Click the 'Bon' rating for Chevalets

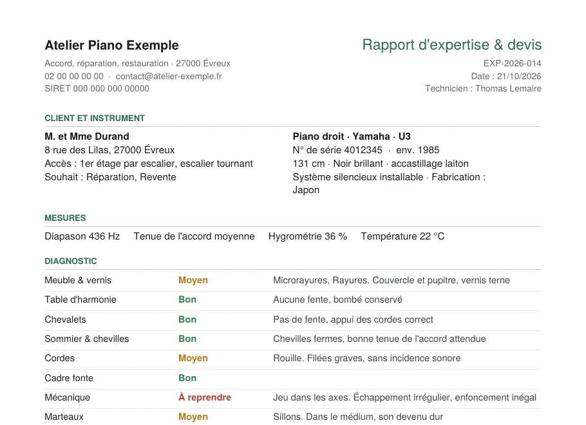pos(187,319)
